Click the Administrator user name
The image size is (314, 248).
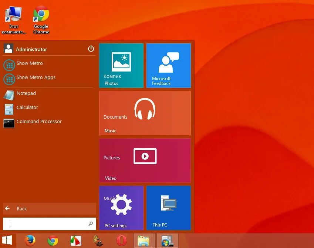(x=31, y=49)
